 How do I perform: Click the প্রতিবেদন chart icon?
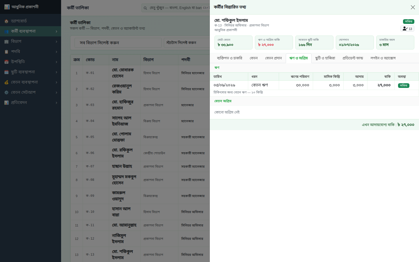pyautogui.click(x=6, y=103)
